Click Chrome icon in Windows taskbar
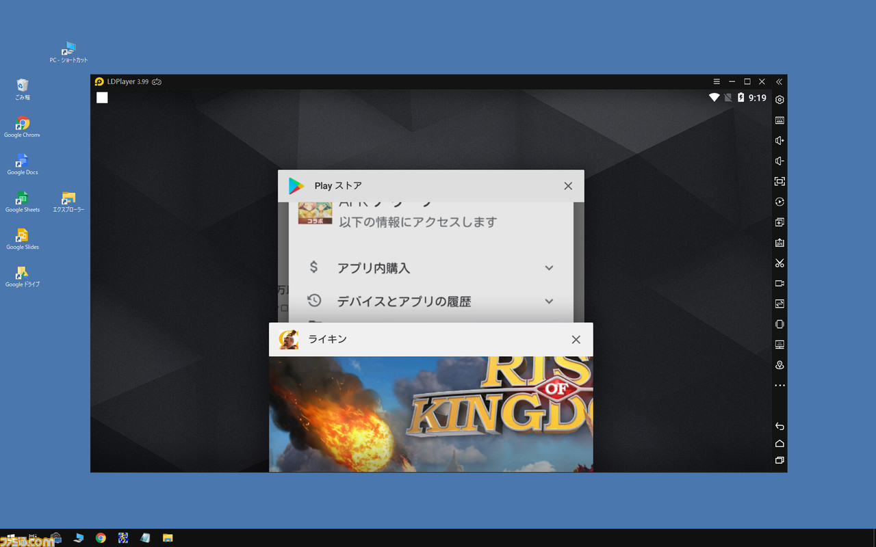This screenshot has height=547, width=876. pyautogui.click(x=101, y=538)
